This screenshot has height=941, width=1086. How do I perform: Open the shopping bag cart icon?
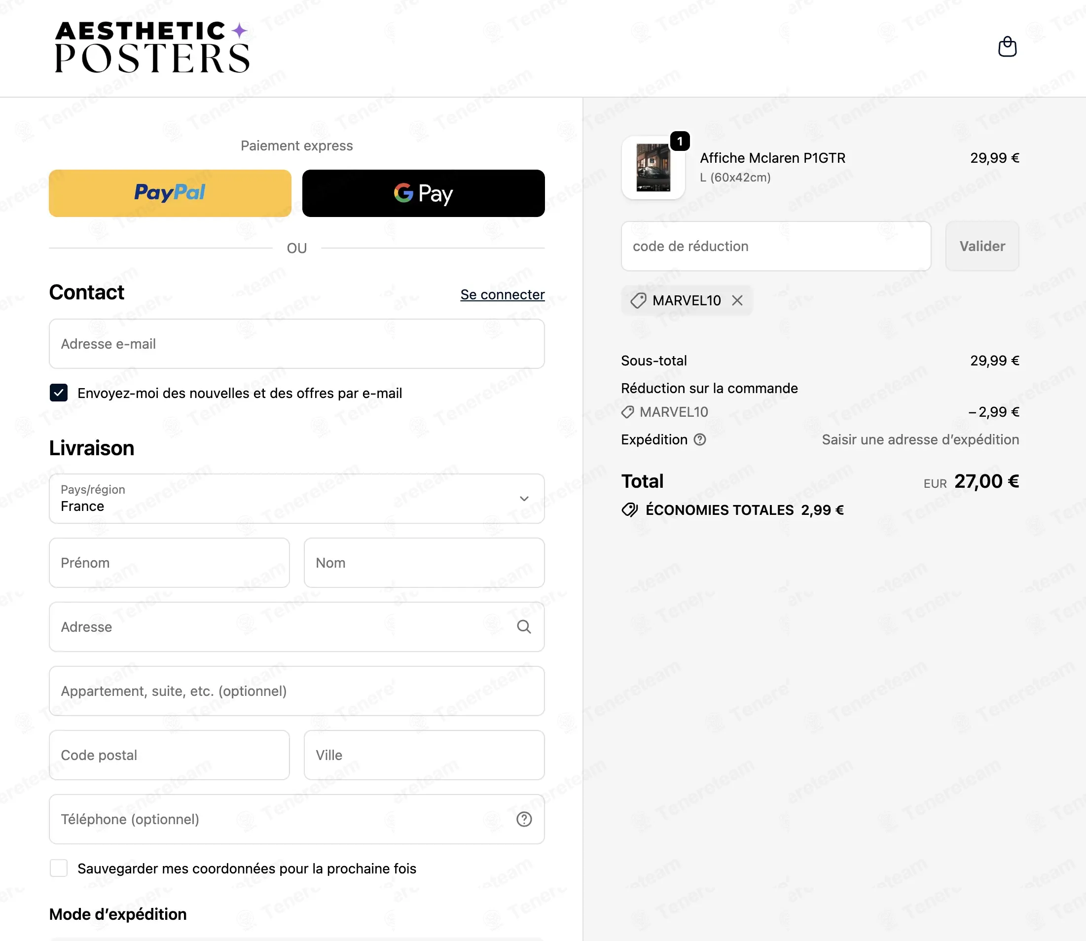click(x=1007, y=47)
